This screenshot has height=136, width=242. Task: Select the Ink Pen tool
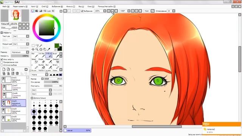pyautogui.click(x=42, y=55)
